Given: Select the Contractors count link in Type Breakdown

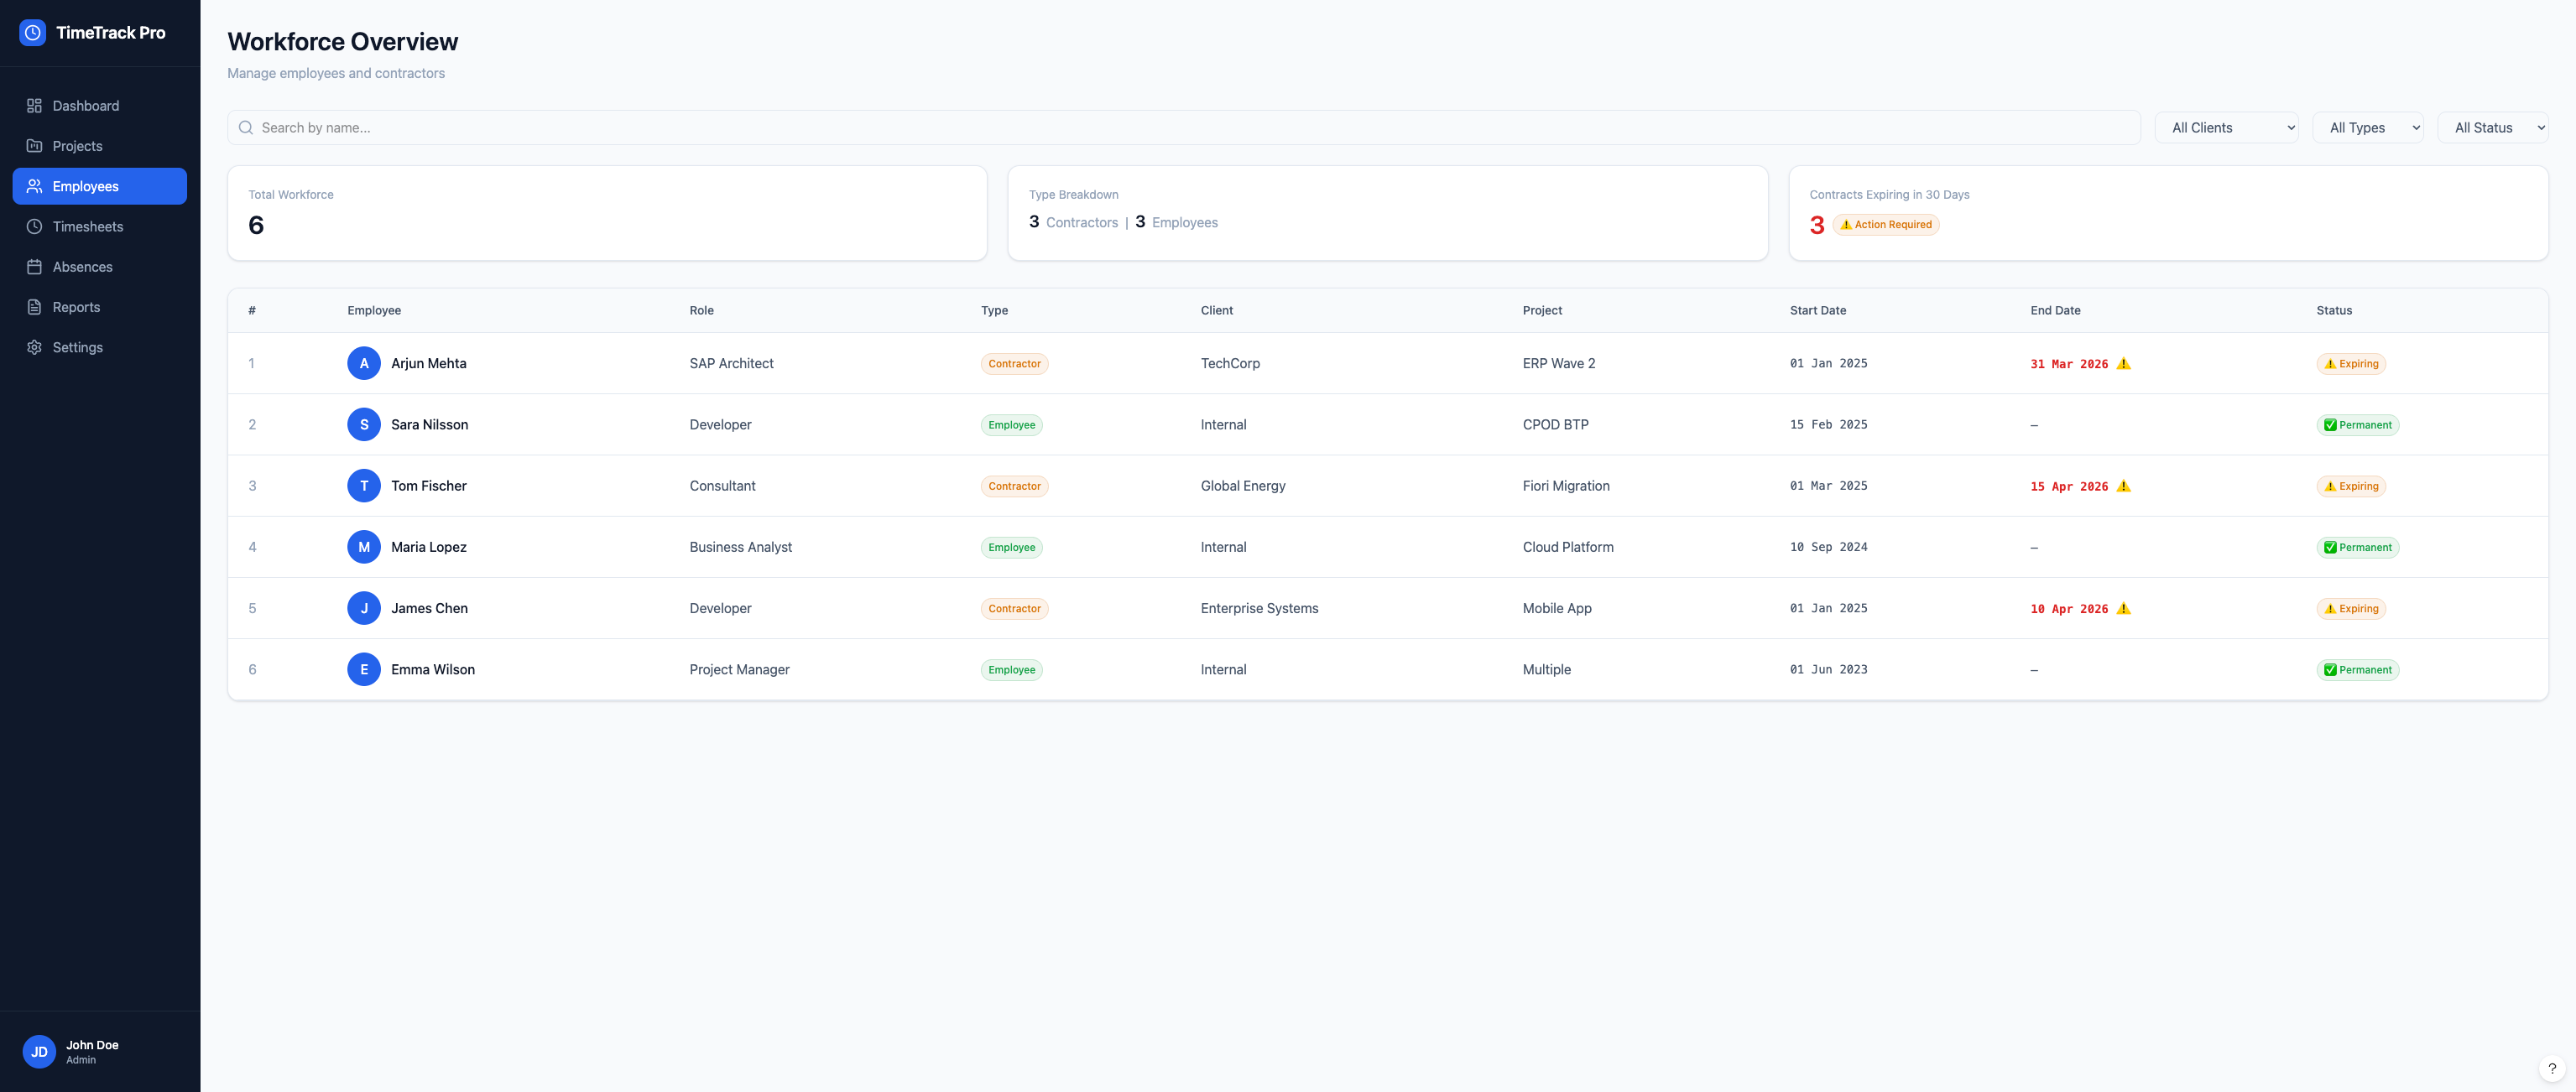Looking at the screenshot, I should (x=1082, y=222).
